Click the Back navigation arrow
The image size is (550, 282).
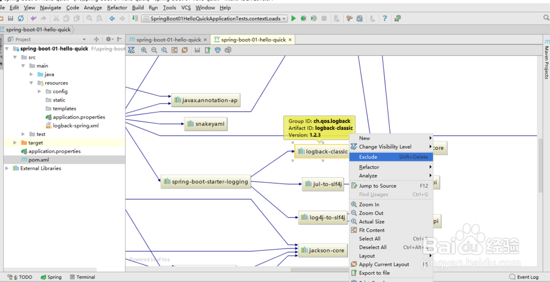[112, 19]
